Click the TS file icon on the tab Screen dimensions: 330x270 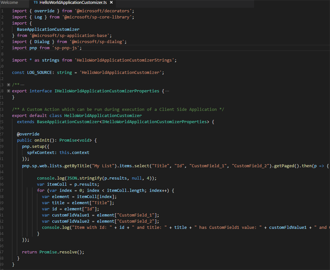(36, 2)
